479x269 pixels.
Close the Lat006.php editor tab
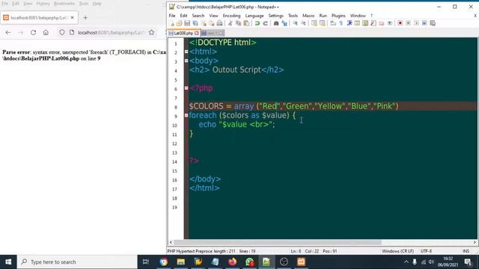(196, 33)
